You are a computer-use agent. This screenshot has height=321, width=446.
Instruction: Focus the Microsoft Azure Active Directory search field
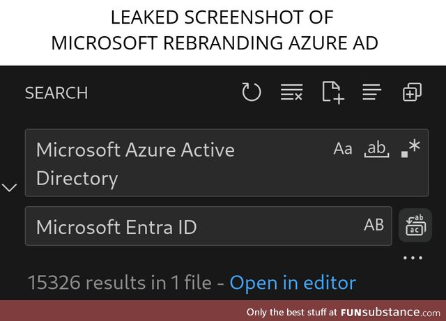(174, 163)
